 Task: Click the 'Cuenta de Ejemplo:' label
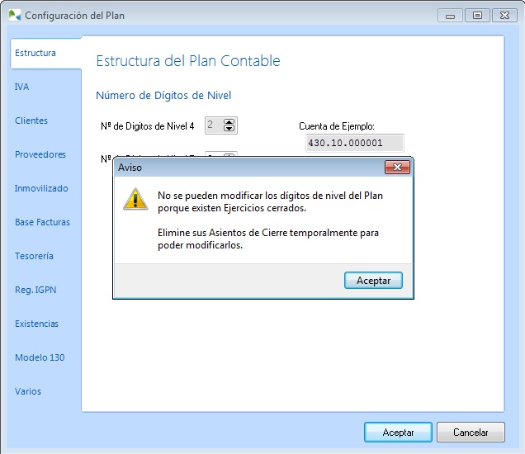click(x=337, y=126)
